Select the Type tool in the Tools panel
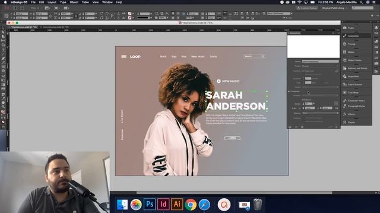 3,50
